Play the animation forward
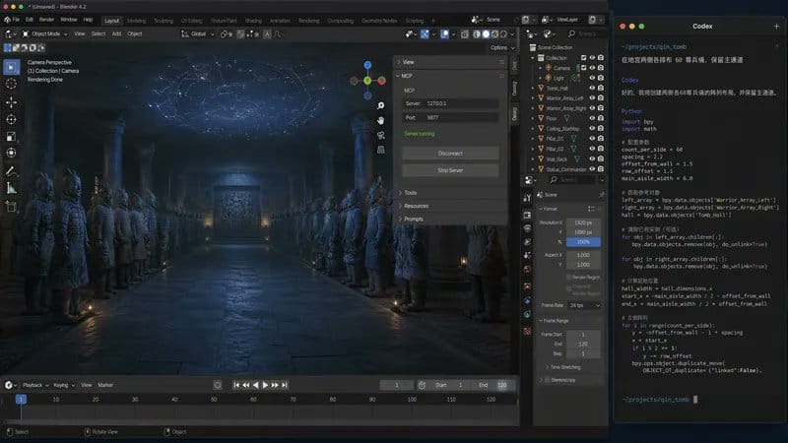788x443 pixels. point(265,385)
